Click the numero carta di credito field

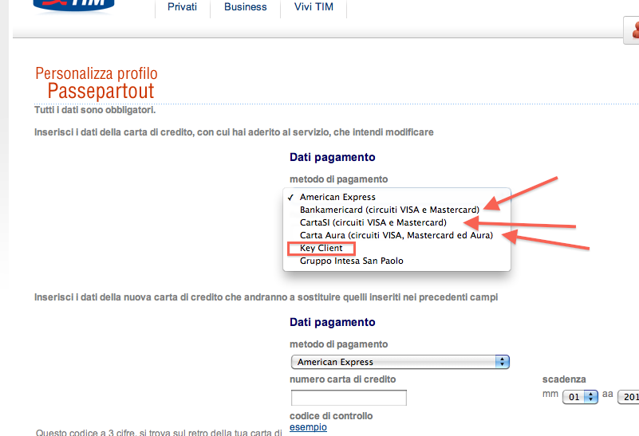349,398
